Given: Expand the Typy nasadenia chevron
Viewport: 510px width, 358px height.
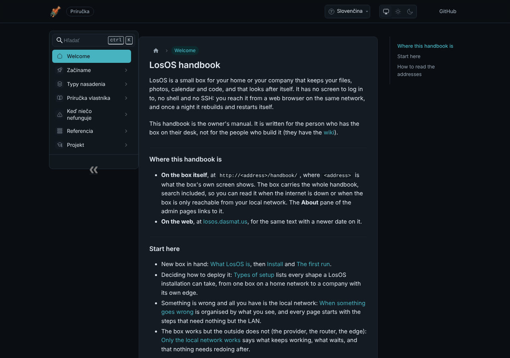Looking at the screenshot, I should click(126, 84).
